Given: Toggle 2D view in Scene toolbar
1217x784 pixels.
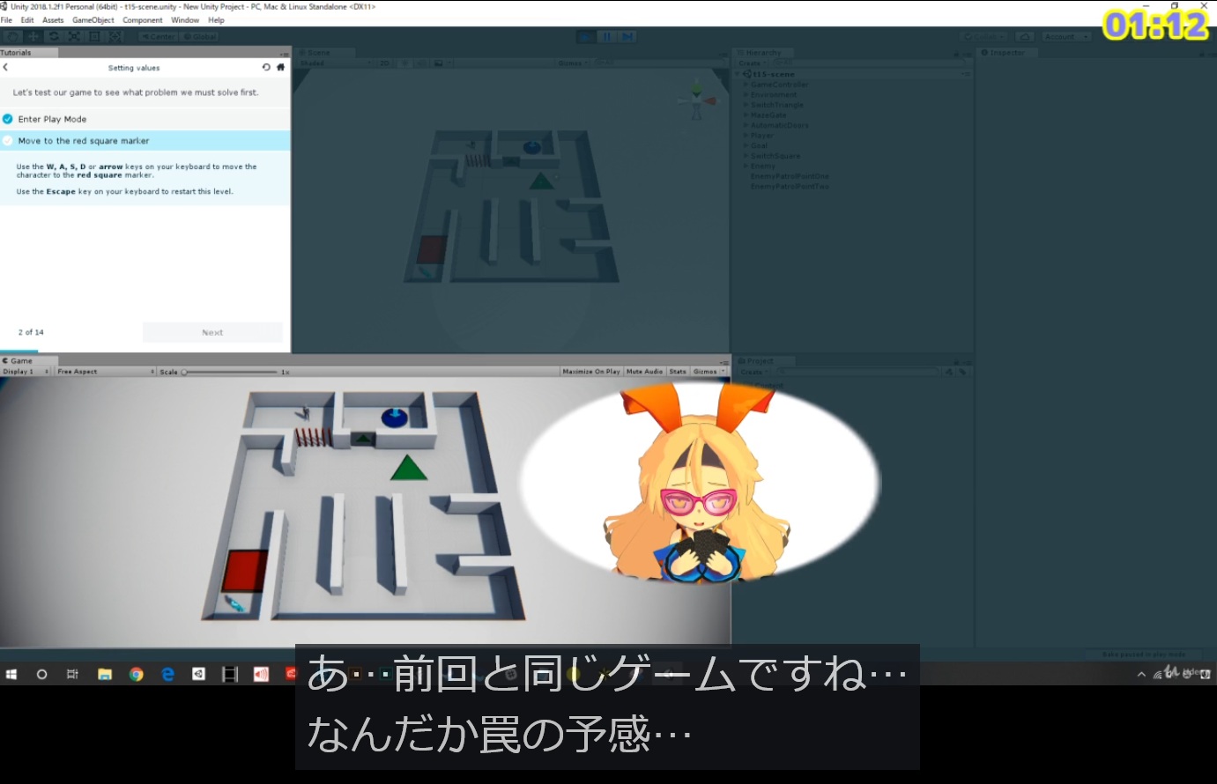Looking at the screenshot, I should [384, 63].
